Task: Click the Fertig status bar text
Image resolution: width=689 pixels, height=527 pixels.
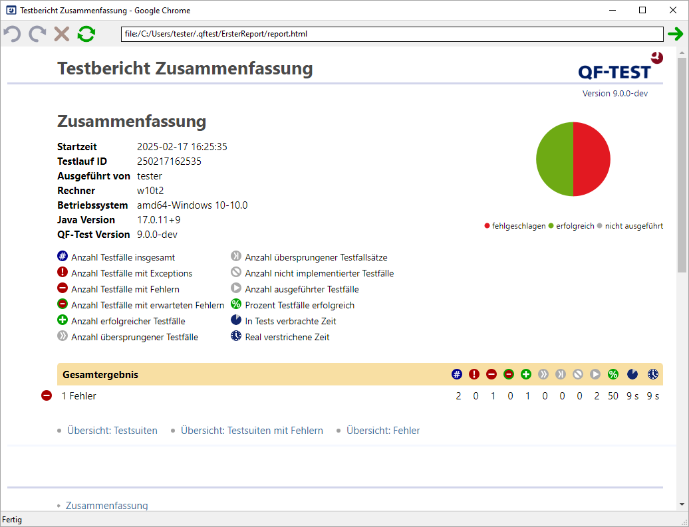Action: pyautogui.click(x=12, y=520)
